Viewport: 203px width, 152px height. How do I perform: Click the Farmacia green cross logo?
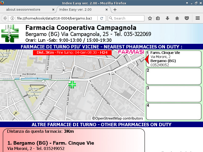(x=10, y=33)
